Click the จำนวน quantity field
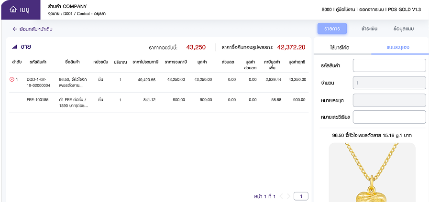429x202 pixels. click(389, 83)
